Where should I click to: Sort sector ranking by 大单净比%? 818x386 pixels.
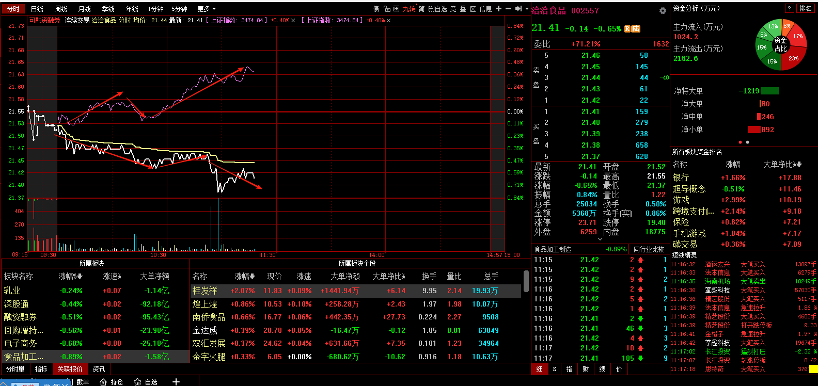[783, 165]
